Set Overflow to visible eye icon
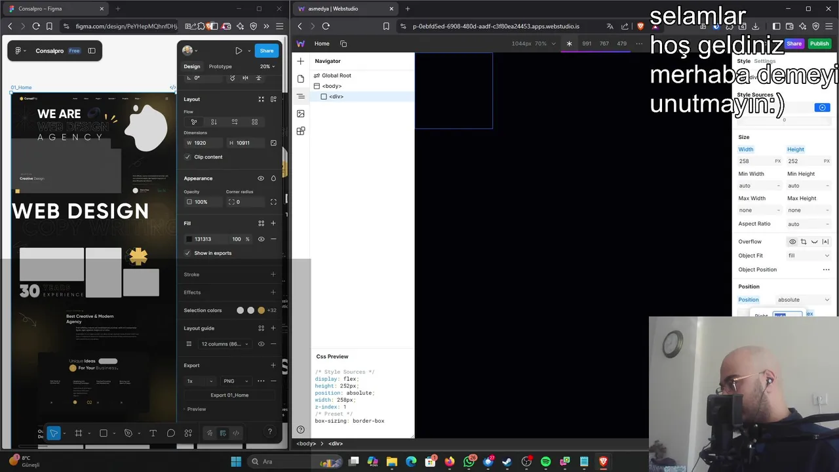The height and width of the screenshot is (472, 839). 792,242
